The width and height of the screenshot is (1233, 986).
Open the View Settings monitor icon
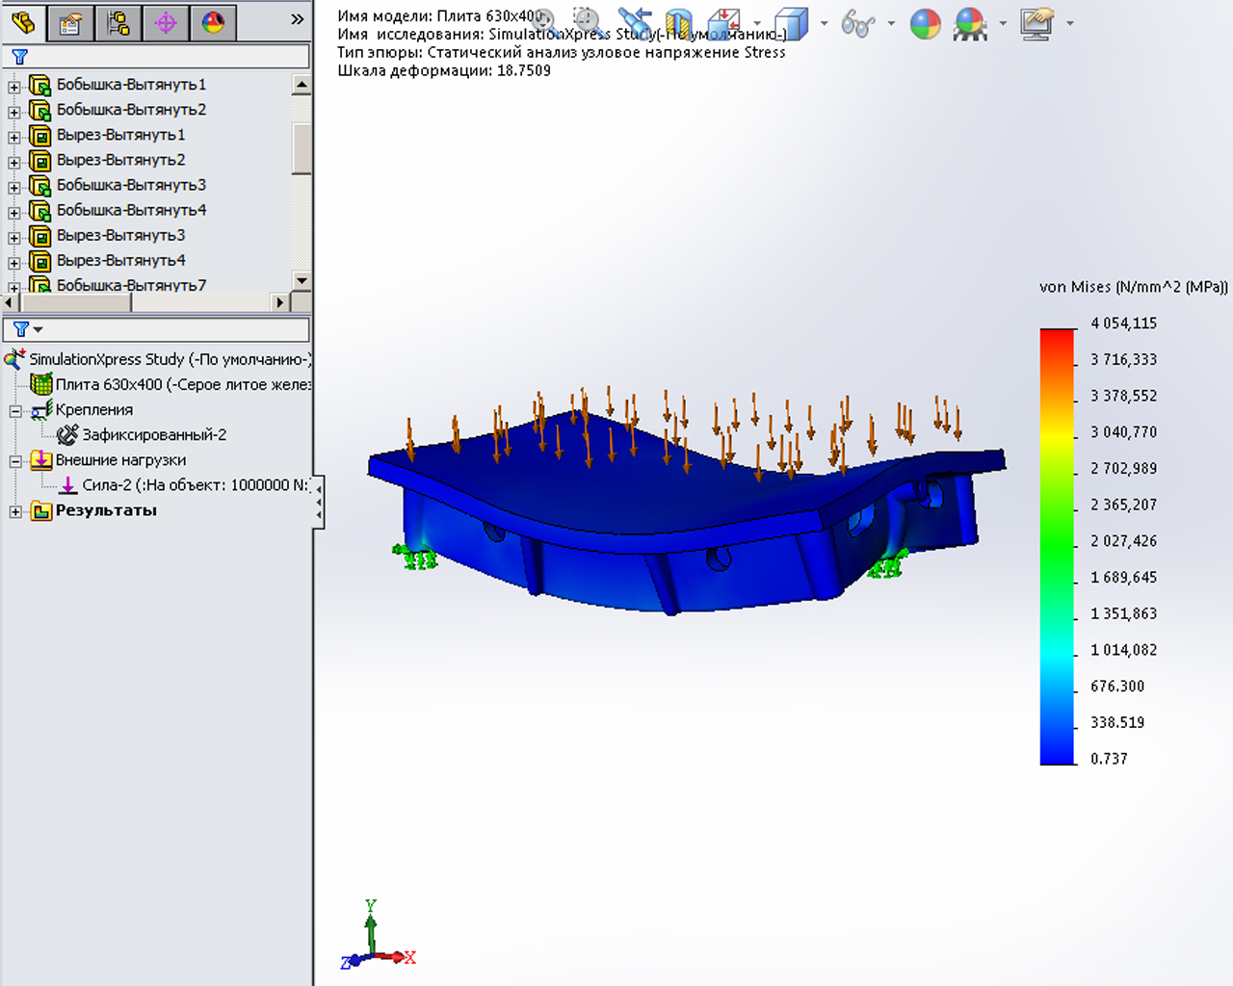(1037, 23)
